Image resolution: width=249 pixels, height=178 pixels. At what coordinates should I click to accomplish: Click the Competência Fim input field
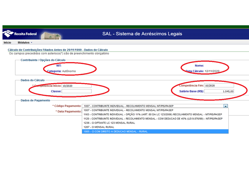pyautogui.click(x=219, y=85)
